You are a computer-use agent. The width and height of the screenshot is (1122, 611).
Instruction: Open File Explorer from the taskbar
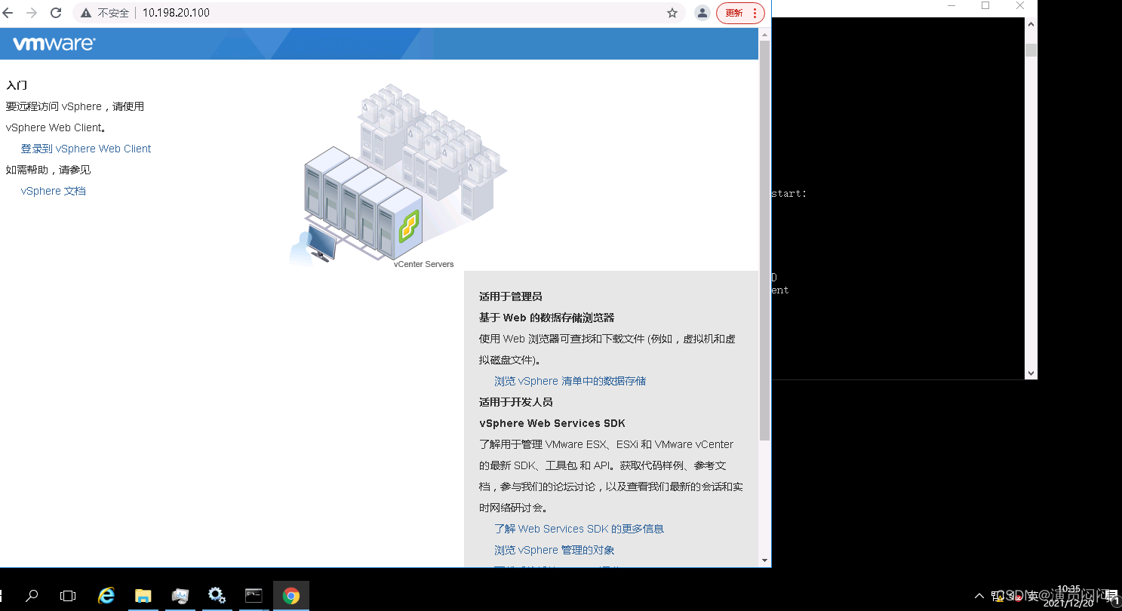(x=143, y=596)
